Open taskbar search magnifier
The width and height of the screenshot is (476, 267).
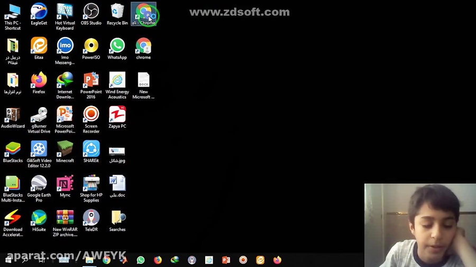tap(25, 260)
